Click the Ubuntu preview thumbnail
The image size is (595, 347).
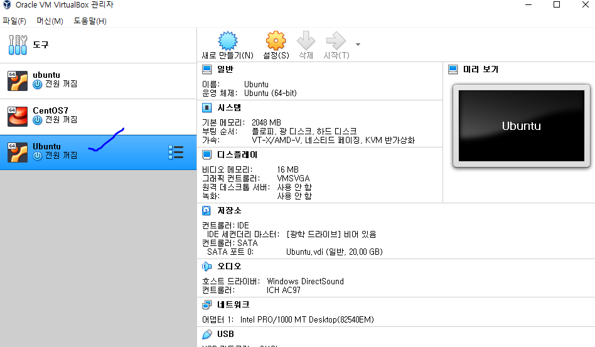[x=522, y=126]
